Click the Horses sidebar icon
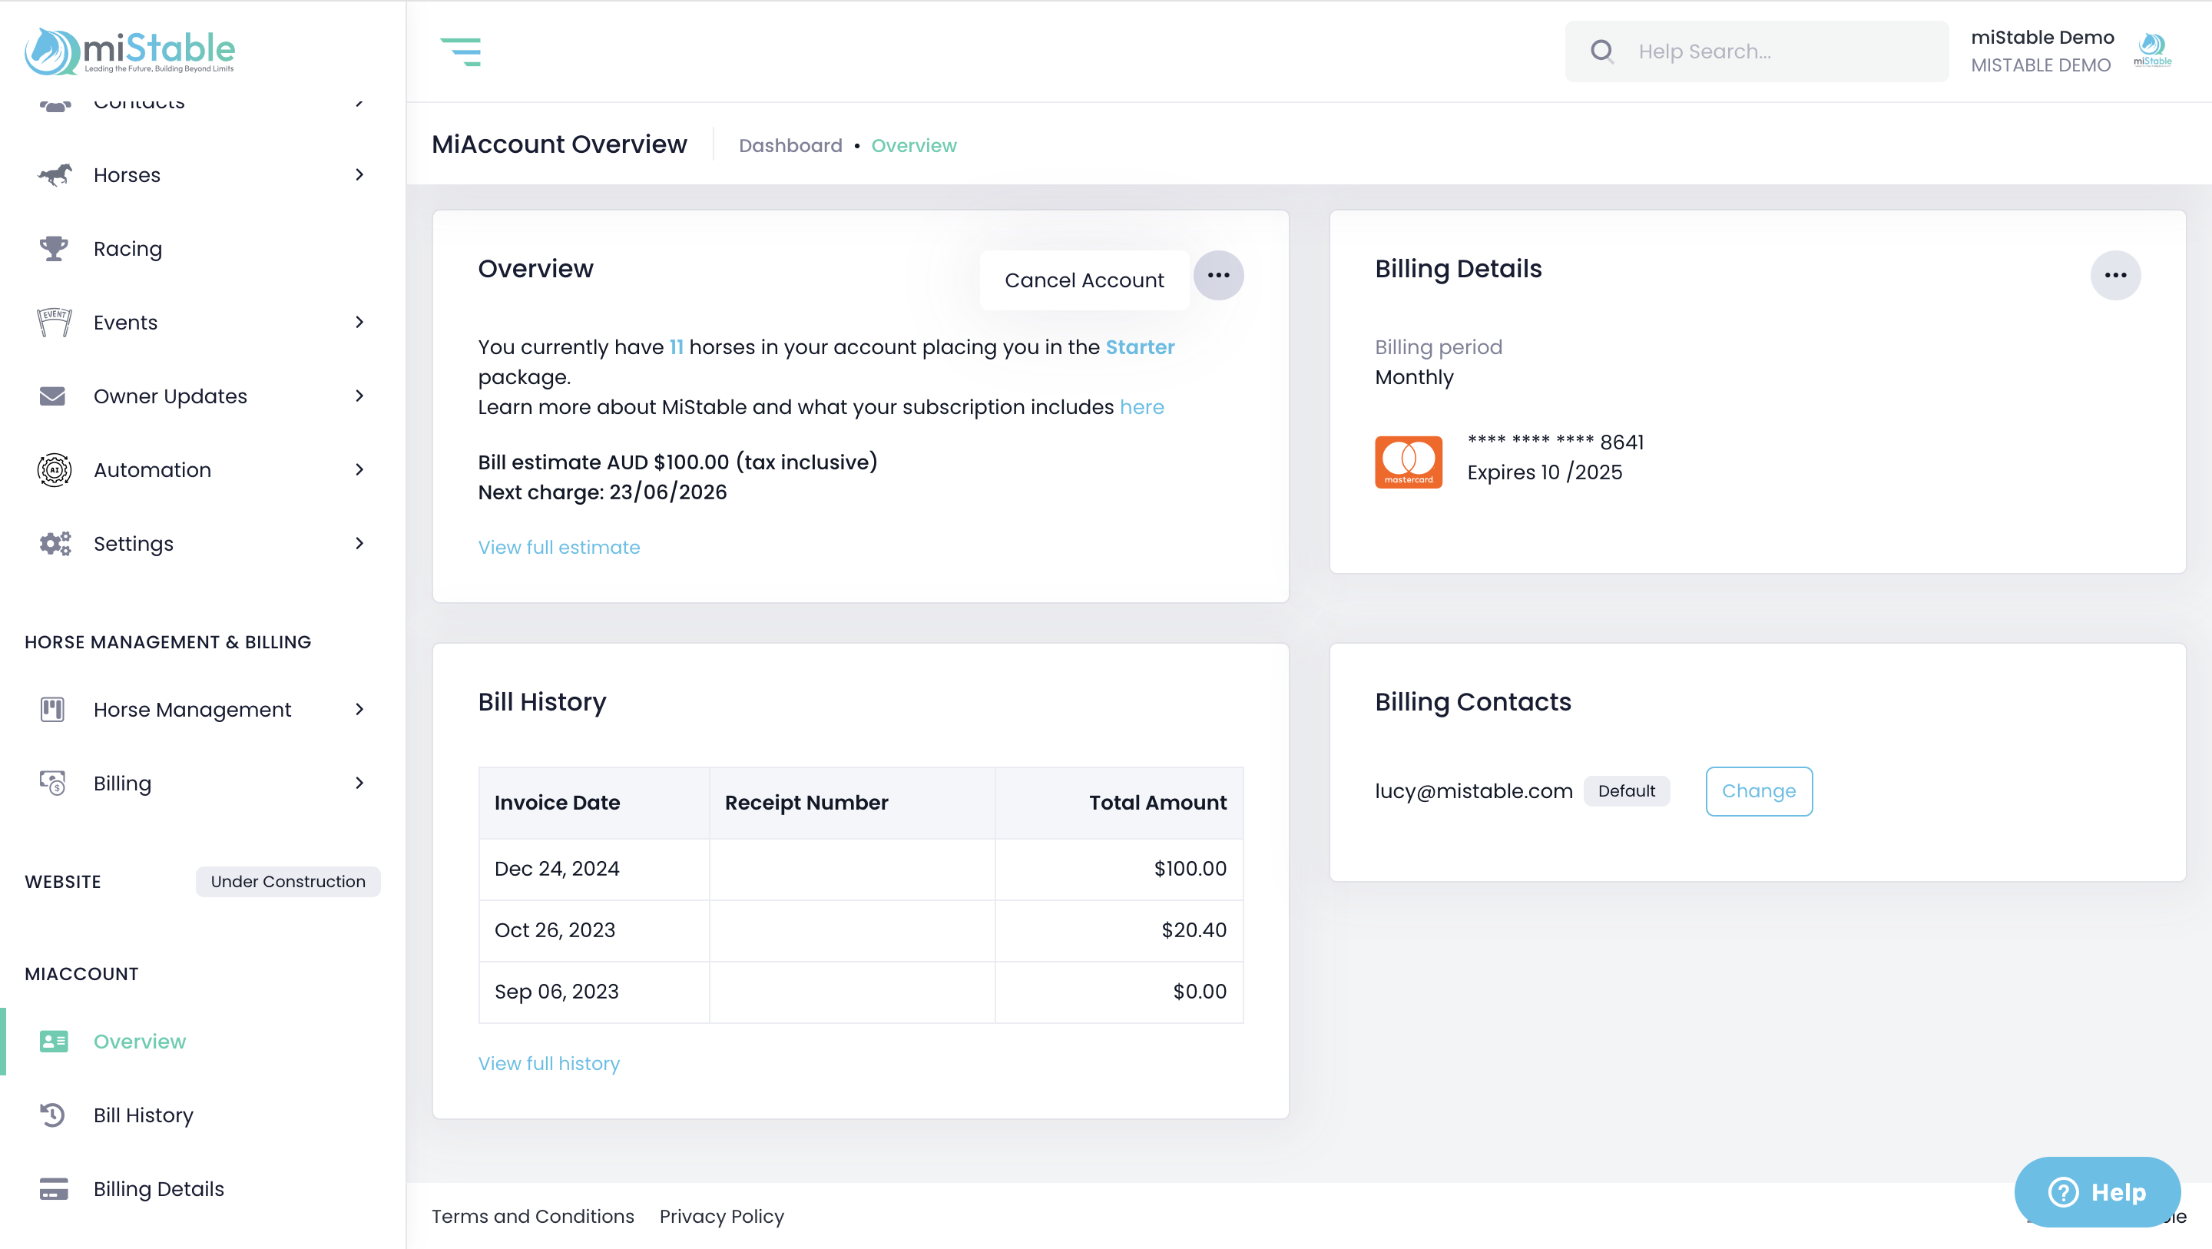The image size is (2212, 1249). pyautogui.click(x=54, y=174)
